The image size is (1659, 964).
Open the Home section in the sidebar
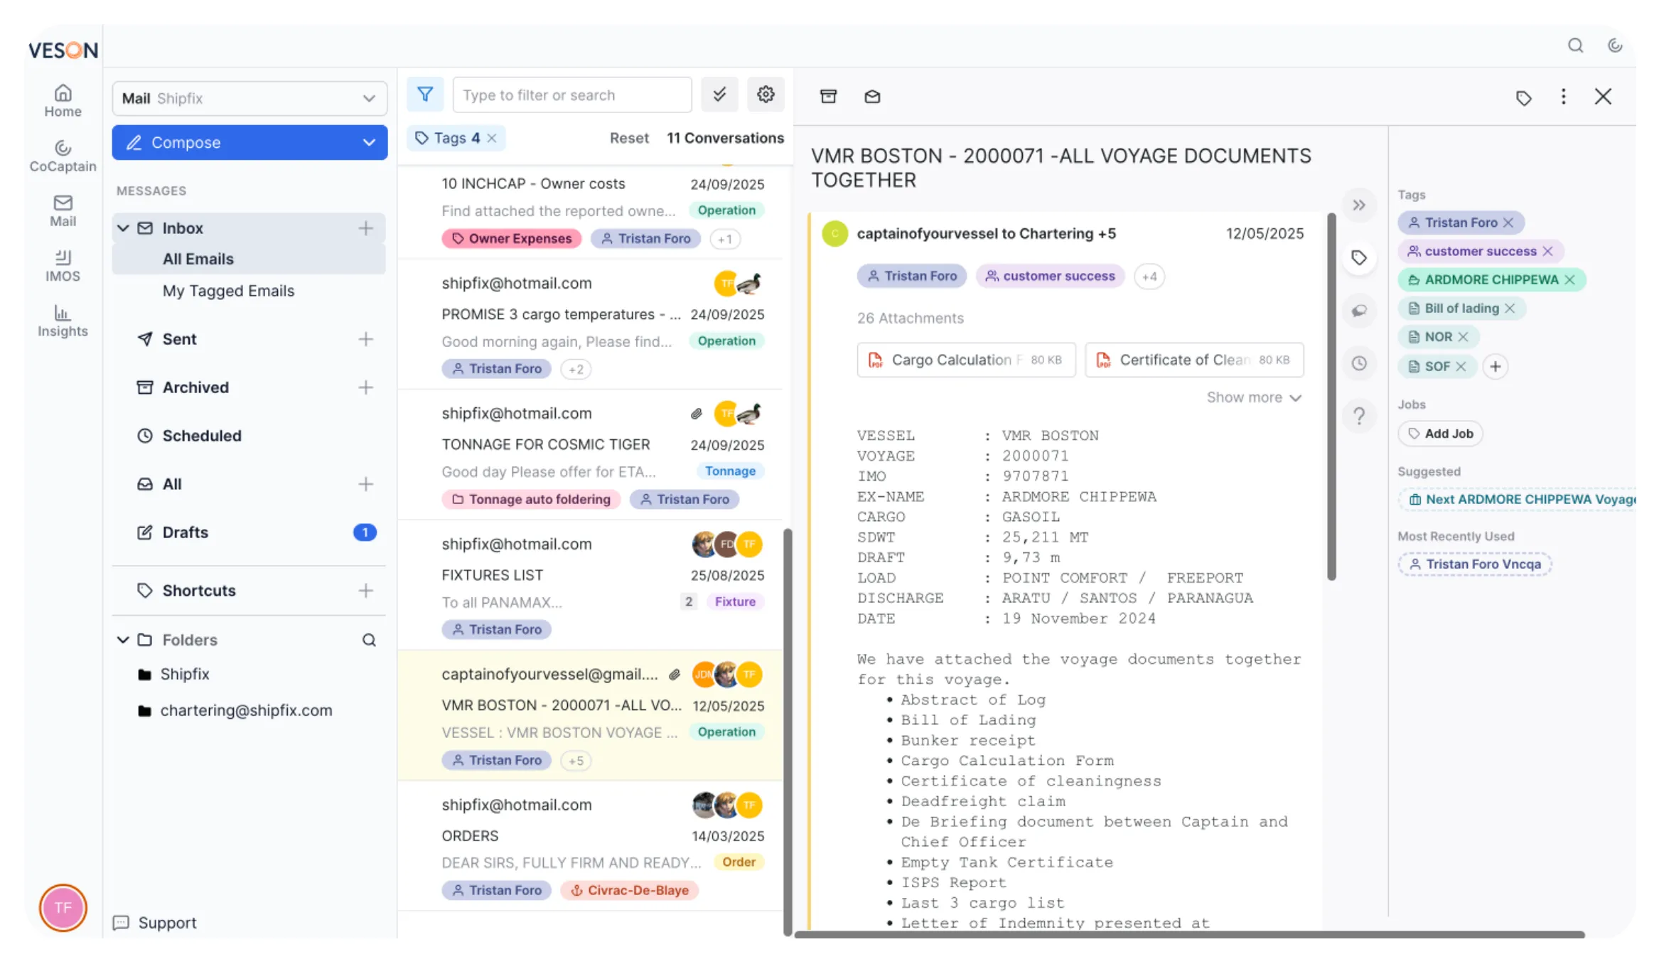pos(63,100)
